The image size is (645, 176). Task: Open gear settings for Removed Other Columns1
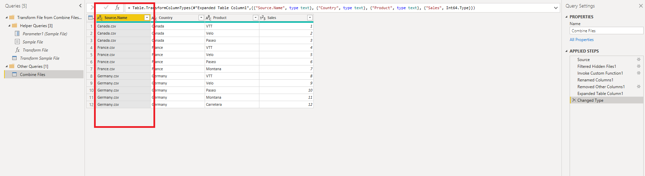(x=639, y=86)
